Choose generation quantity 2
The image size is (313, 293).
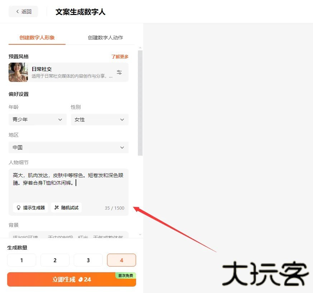point(55,260)
